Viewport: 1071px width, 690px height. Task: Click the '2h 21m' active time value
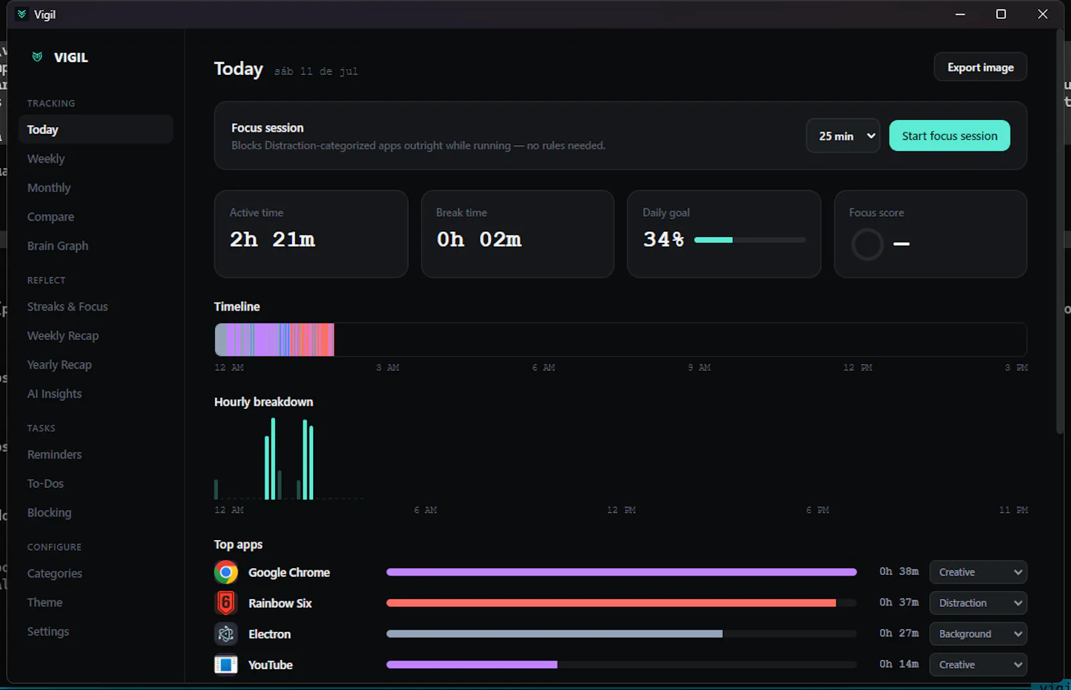pyautogui.click(x=272, y=240)
